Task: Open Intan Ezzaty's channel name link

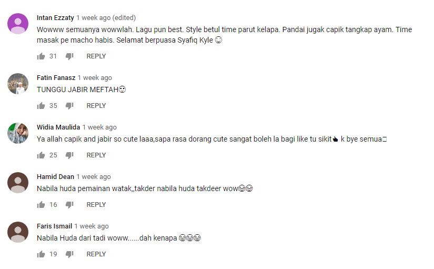Action: (x=55, y=18)
